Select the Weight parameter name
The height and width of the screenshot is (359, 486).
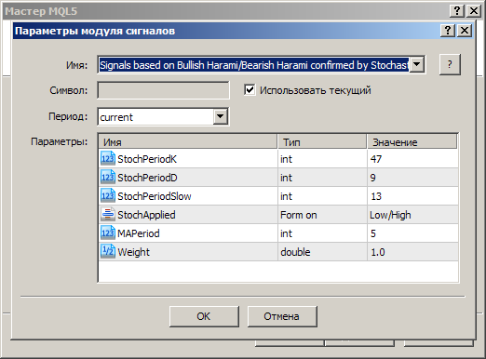(133, 252)
